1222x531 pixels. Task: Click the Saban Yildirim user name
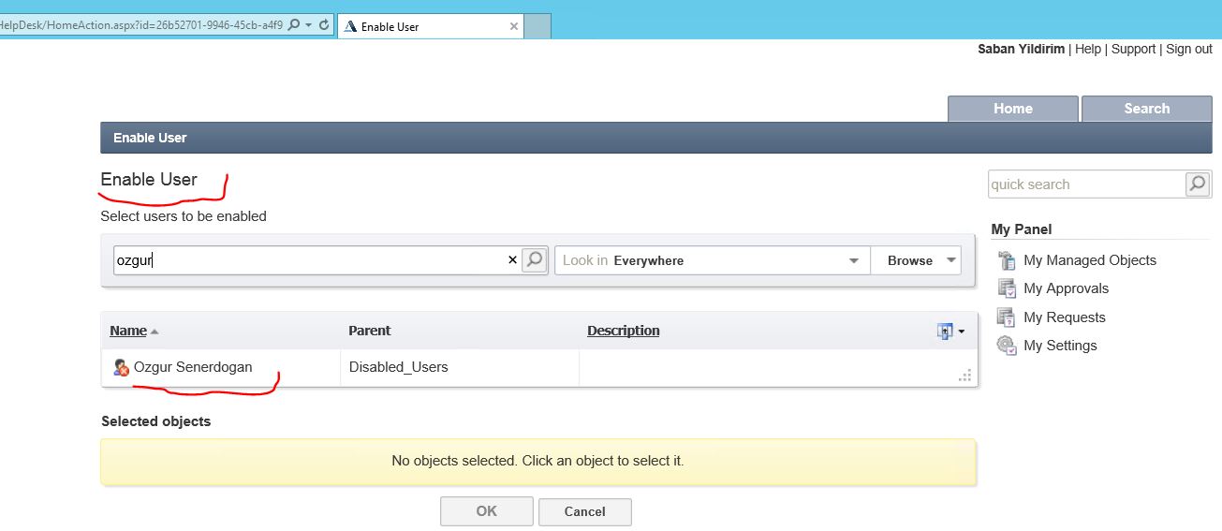pyautogui.click(x=1021, y=49)
